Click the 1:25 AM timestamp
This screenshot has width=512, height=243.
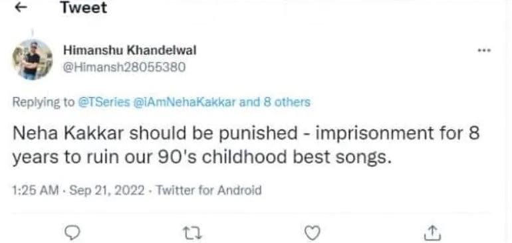pos(36,190)
